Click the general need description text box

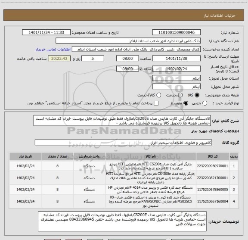(122, 121)
